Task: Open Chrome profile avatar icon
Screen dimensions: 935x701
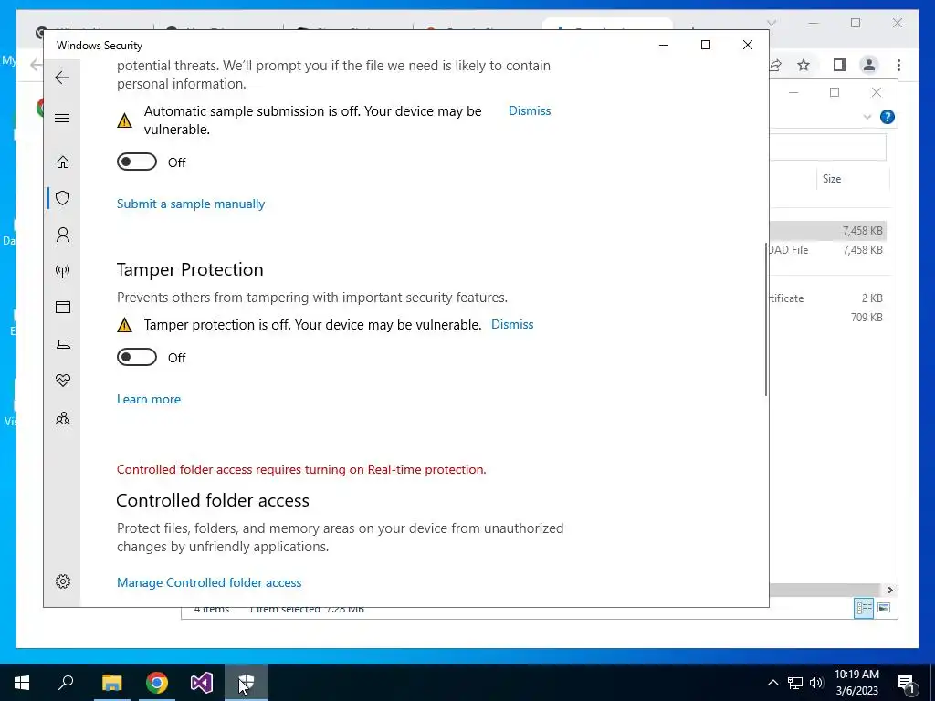Action: (x=869, y=65)
